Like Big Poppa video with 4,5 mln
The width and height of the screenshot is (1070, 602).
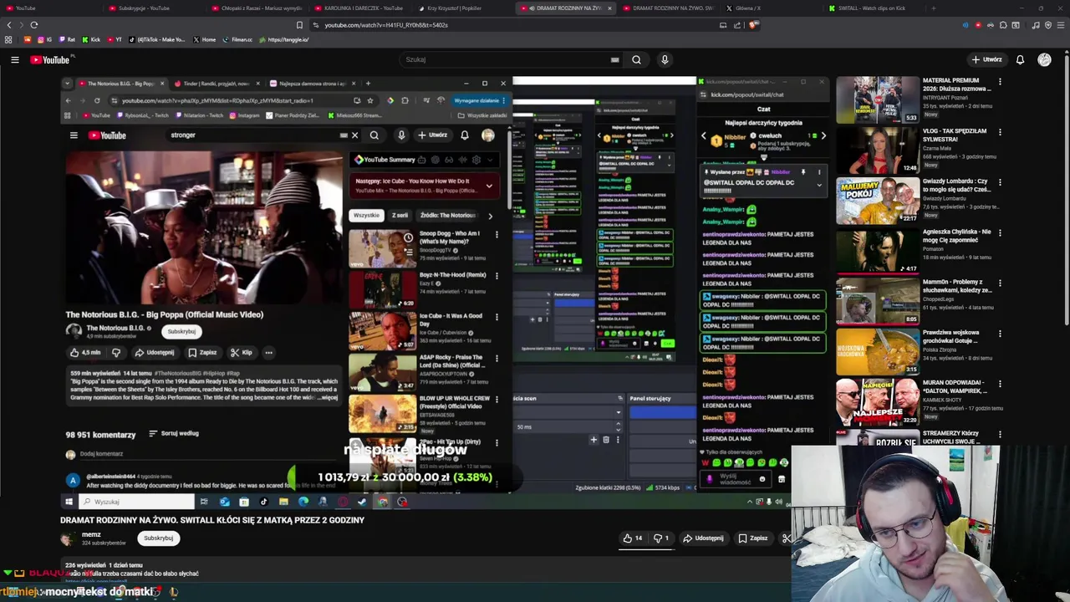85,353
